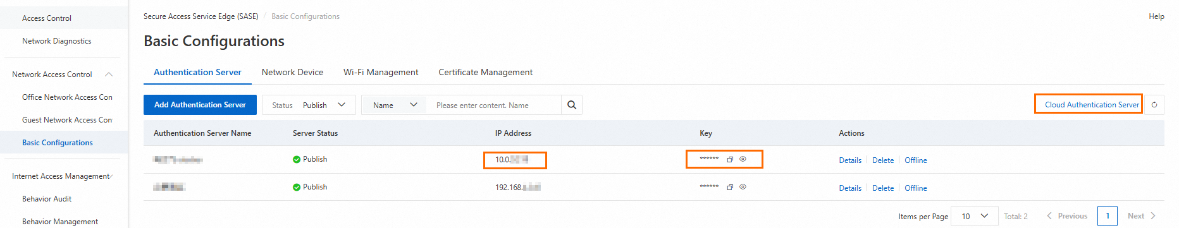Viewport: 1179px width, 228px height.
Task: Take the 10.0 server Offline
Action: click(x=916, y=160)
